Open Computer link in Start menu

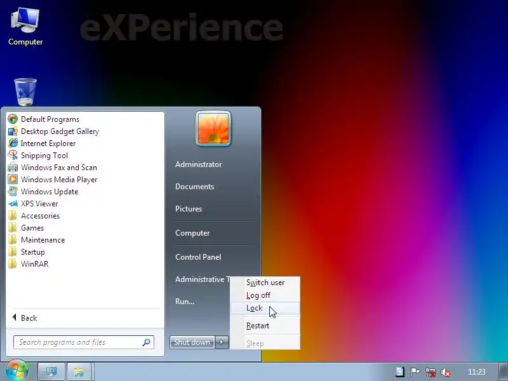coord(192,233)
